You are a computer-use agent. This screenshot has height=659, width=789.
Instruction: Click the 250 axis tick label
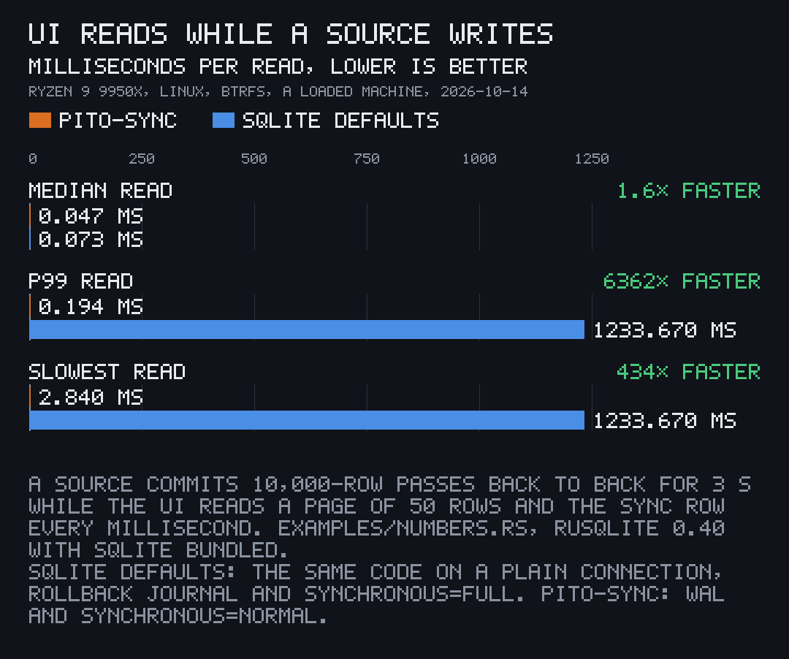click(x=142, y=159)
